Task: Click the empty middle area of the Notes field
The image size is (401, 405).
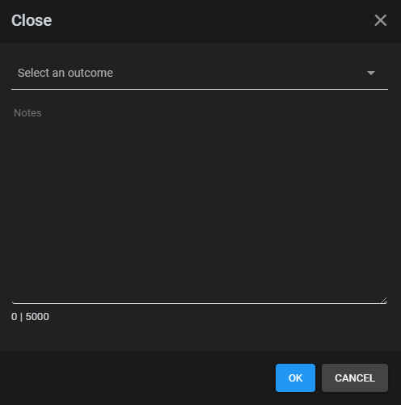Action: click(x=200, y=204)
